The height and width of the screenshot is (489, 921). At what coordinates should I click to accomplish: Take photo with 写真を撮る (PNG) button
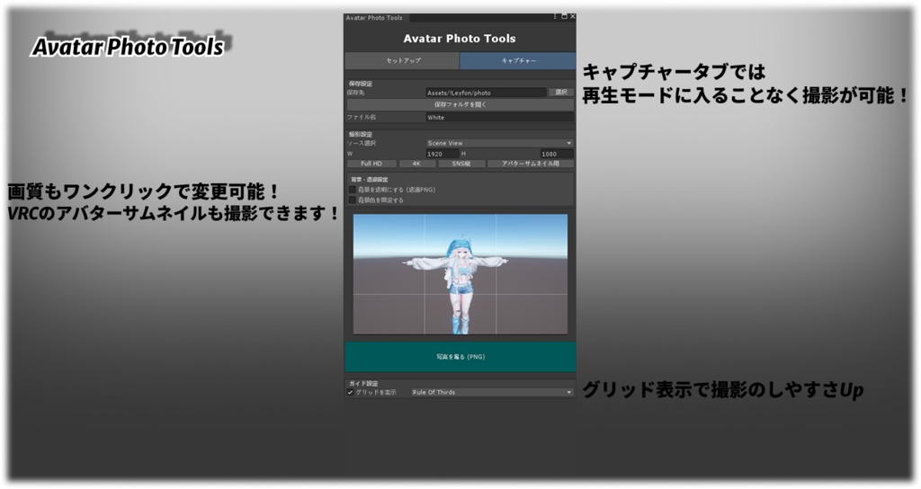pos(460,356)
